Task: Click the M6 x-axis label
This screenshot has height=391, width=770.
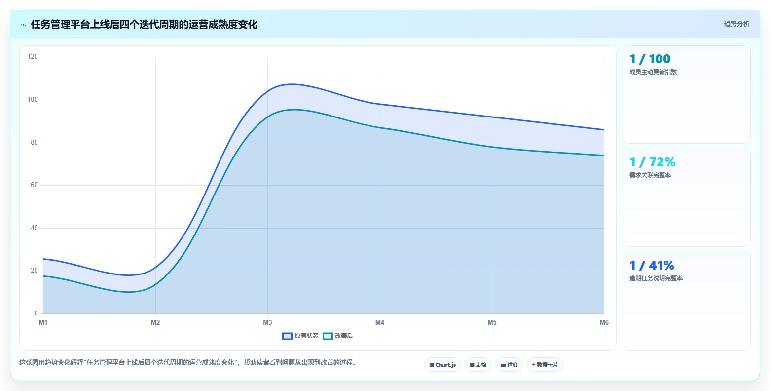Action: click(604, 323)
